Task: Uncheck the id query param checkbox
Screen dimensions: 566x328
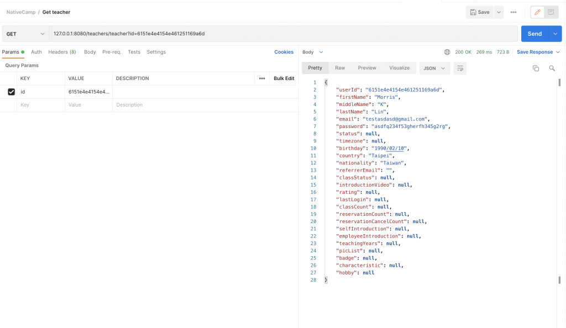Action: [x=11, y=92]
